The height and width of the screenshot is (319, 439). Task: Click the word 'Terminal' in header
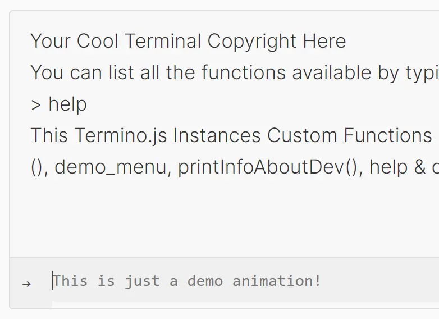(x=163, y=41)
